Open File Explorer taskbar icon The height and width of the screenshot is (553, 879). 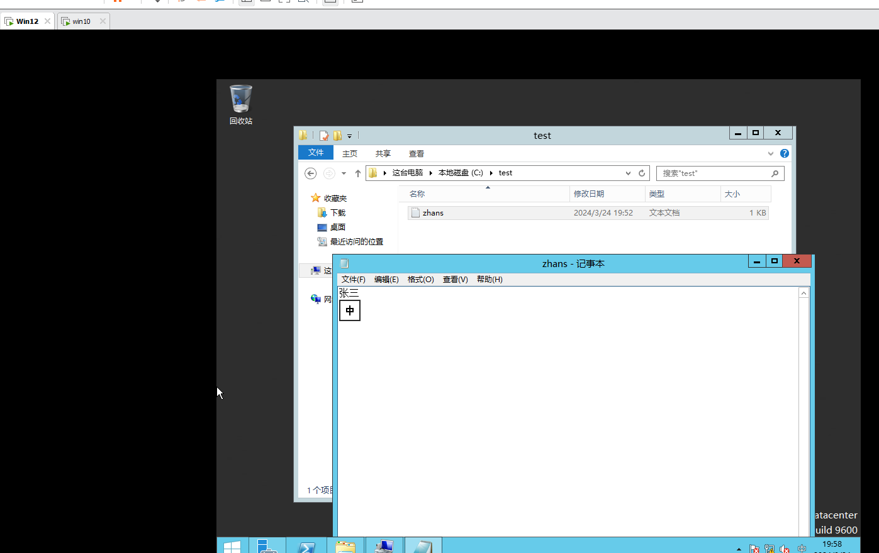345,545
